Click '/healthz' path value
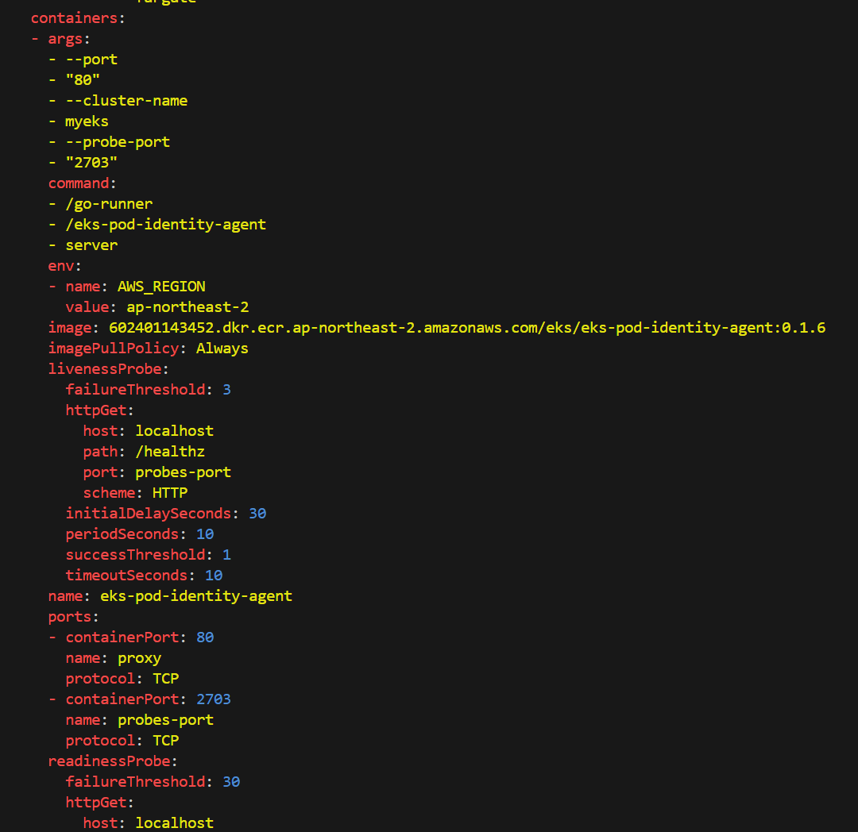The height and width of the screenshot is (832, 858). [170, 452]
